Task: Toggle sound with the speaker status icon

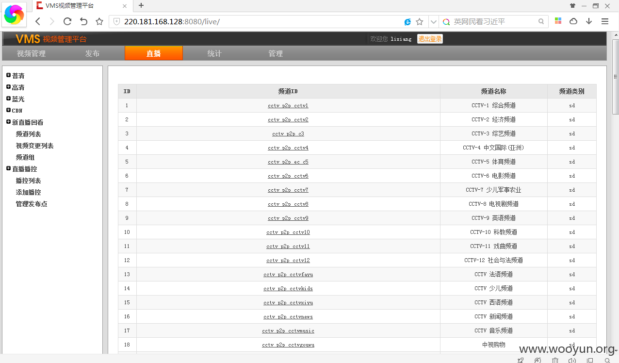Action: pyautogui.click(x=572, y=360)
